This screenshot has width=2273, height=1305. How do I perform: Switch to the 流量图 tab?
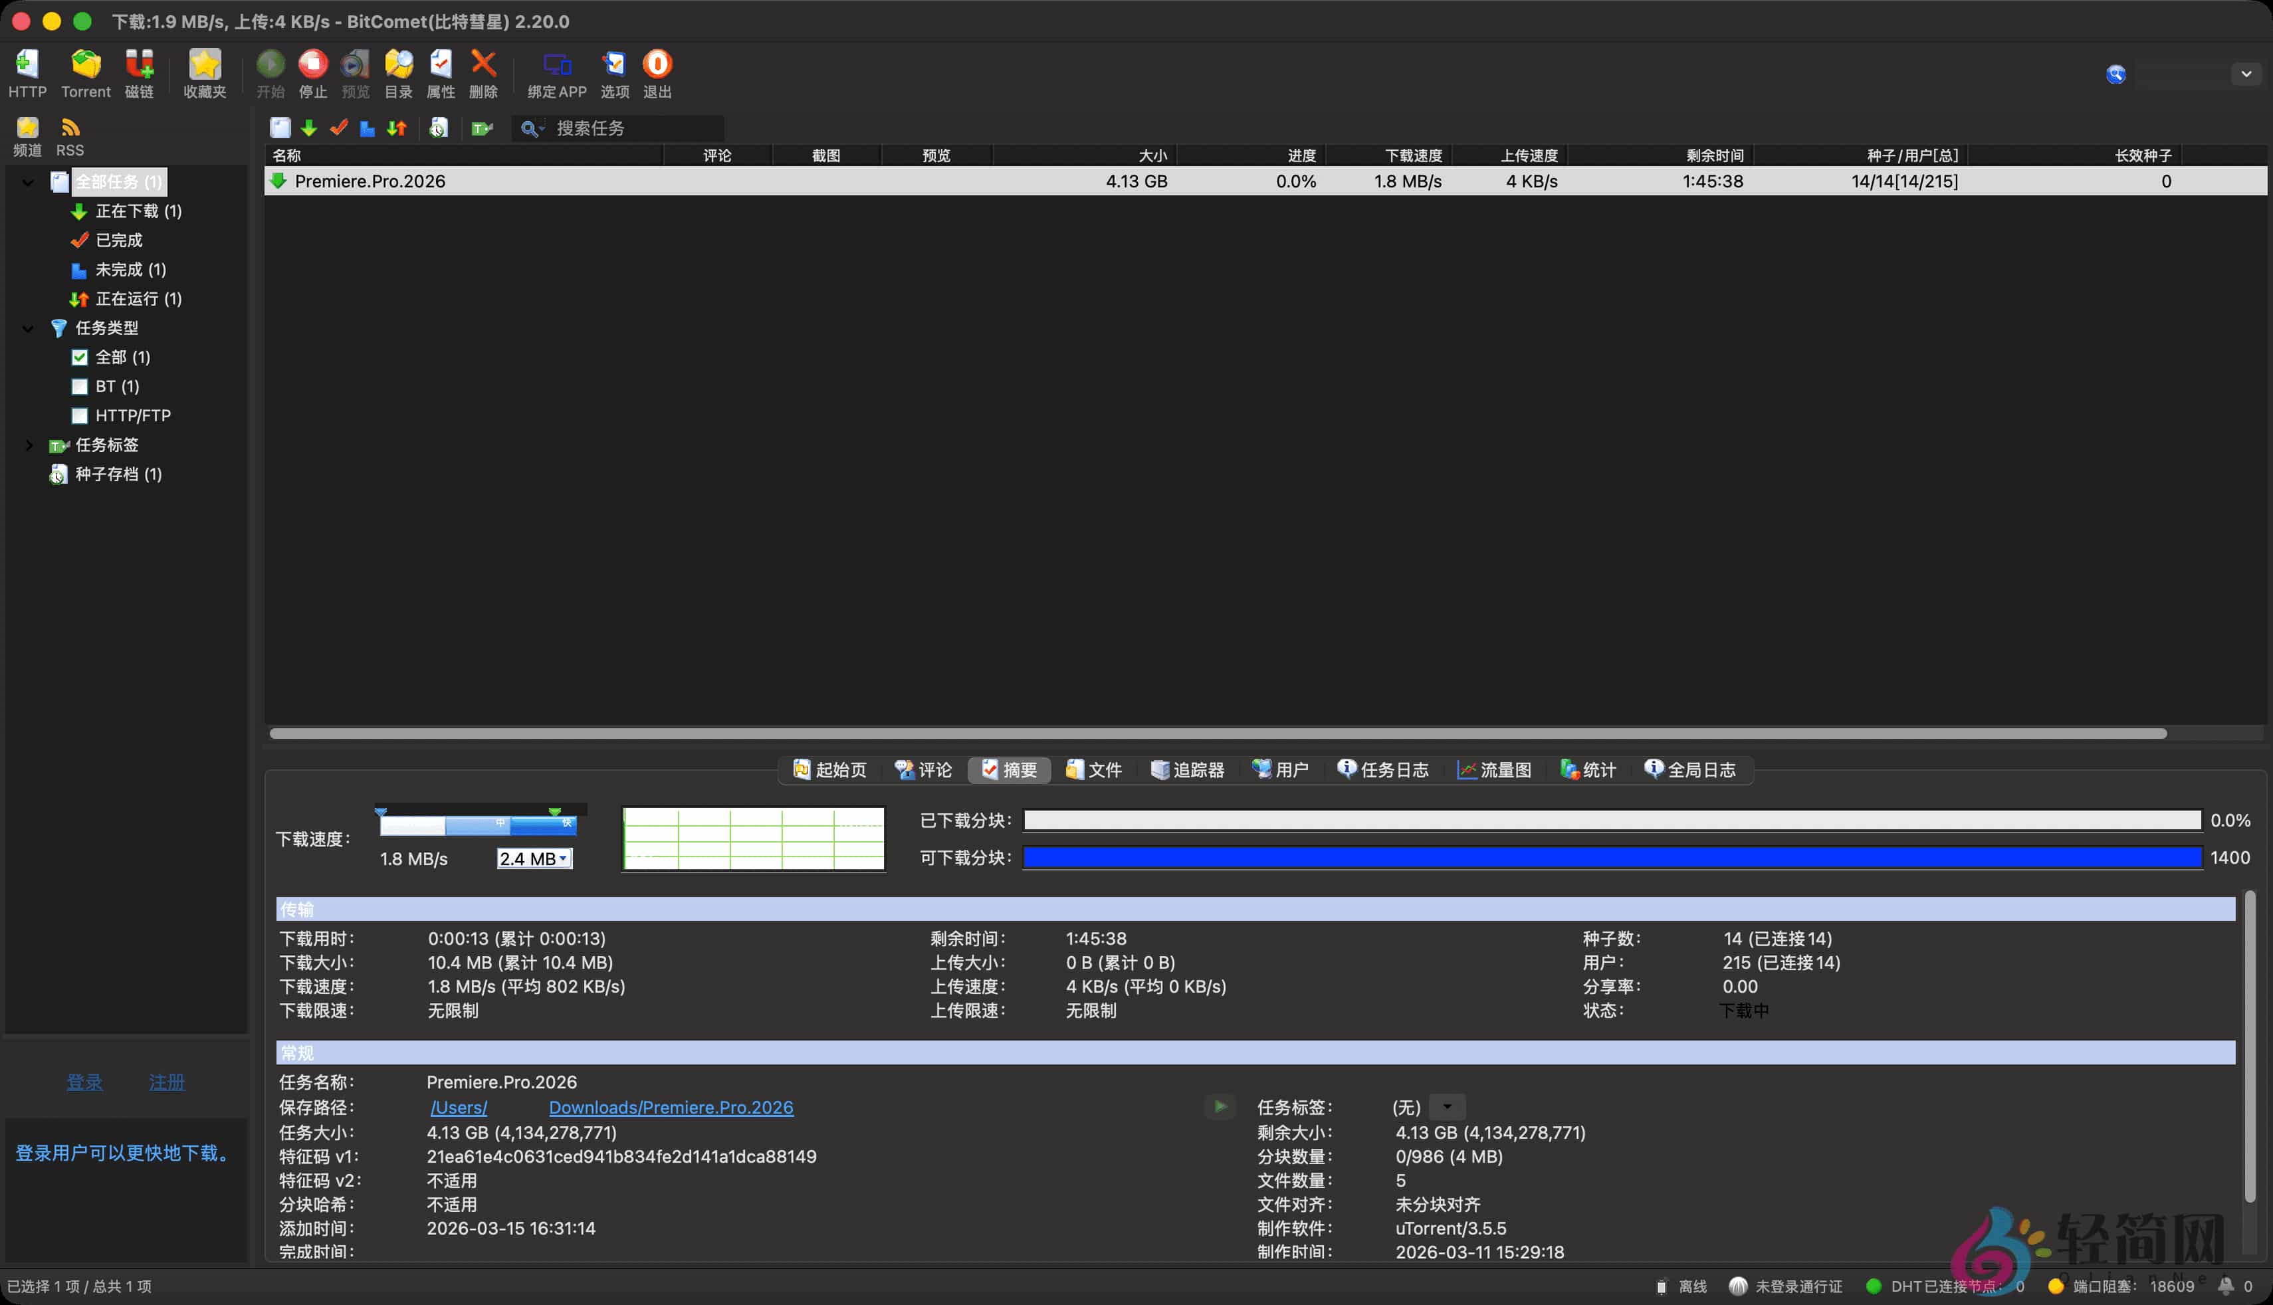pyautogui.click(x=1494, y=770)
